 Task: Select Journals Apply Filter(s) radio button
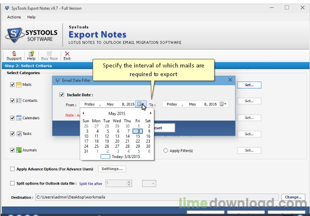point(166,151)
